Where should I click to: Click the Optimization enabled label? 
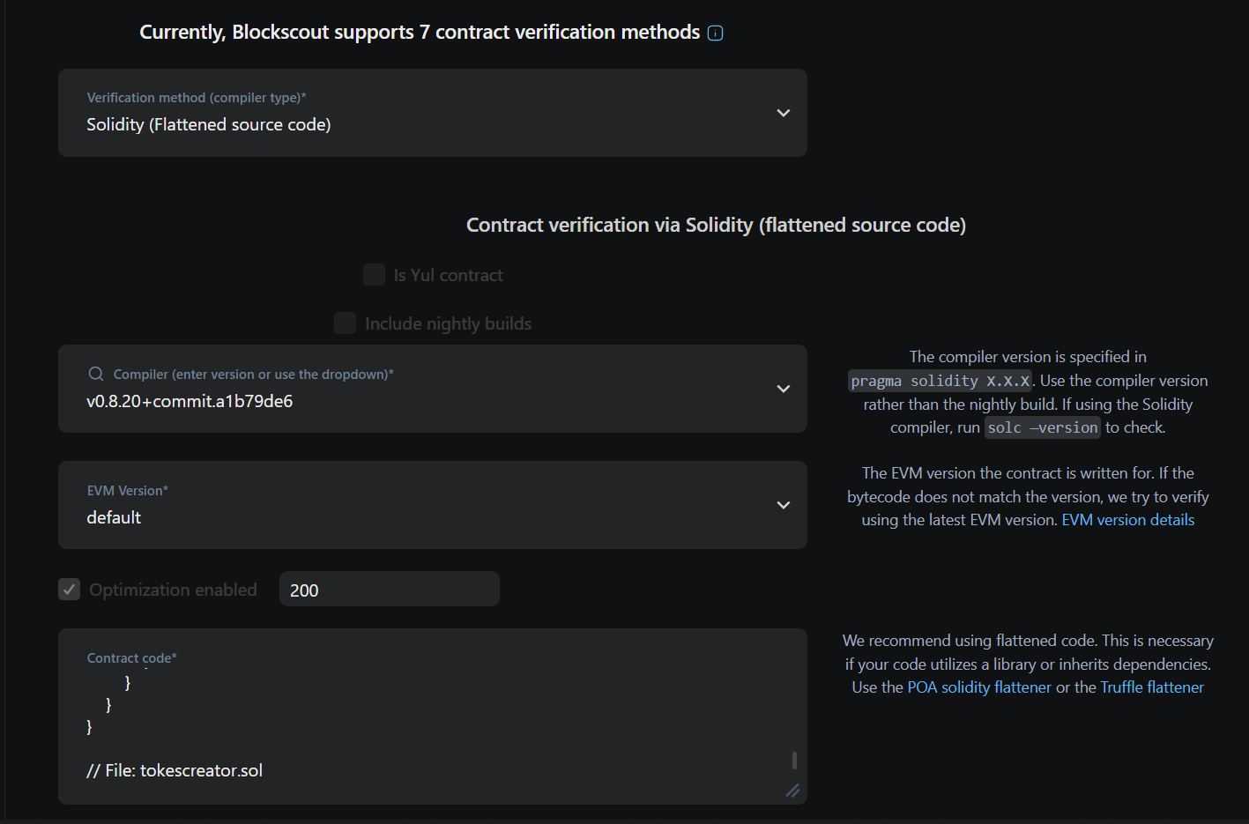click(x=174, y=590)
